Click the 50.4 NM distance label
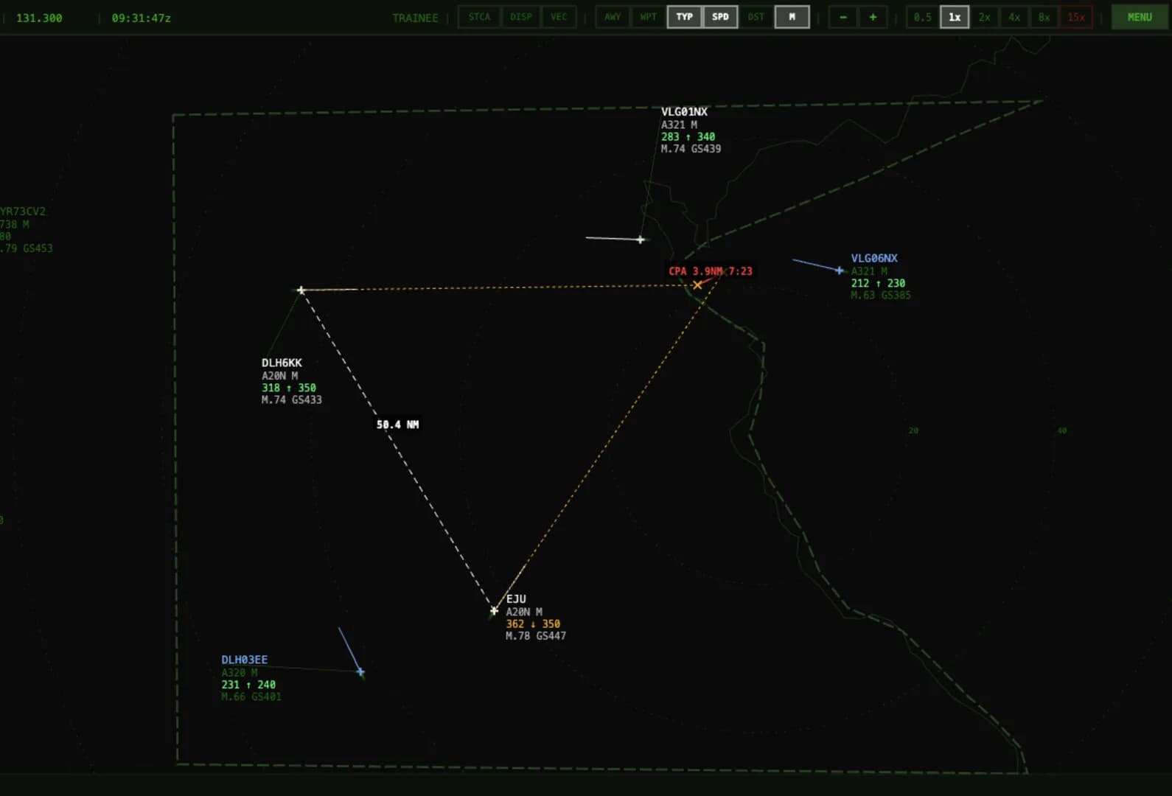 point(397,425)
